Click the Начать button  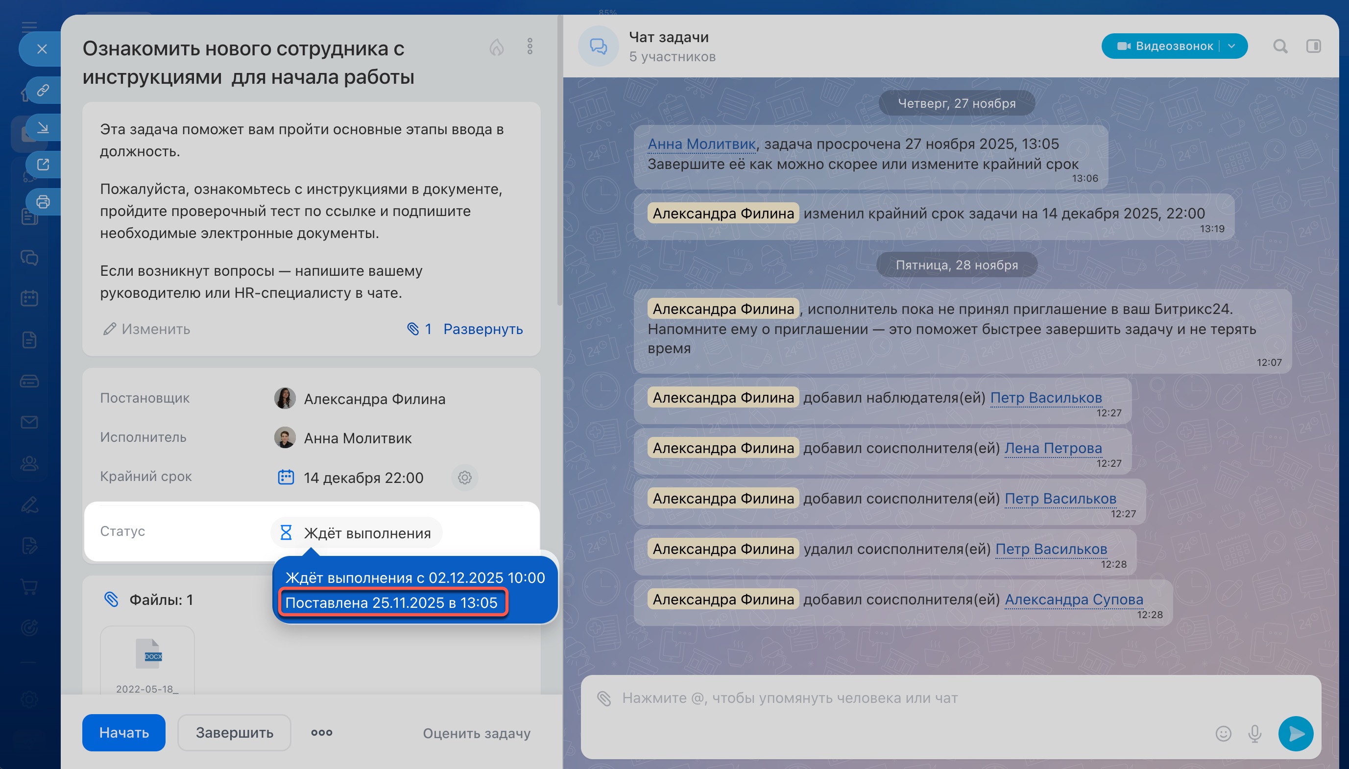point(123,733)
